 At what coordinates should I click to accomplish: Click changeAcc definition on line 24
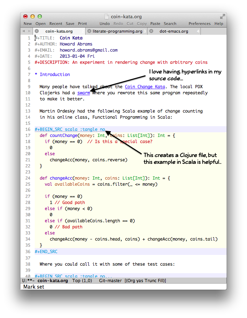[61, 178]
